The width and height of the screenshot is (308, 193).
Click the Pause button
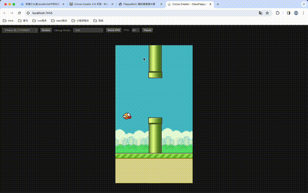pos(147,30)
